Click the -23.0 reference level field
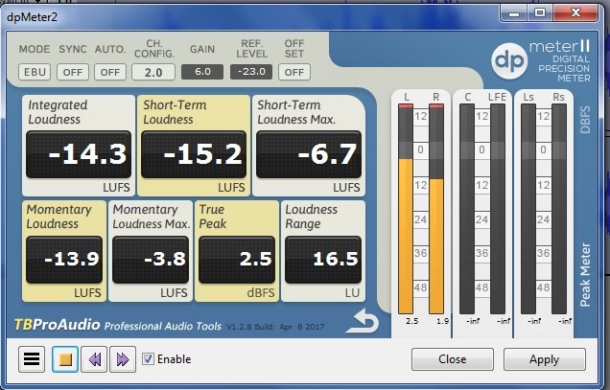The height and width of the screenshot is (390, 610). pos(251,72)
